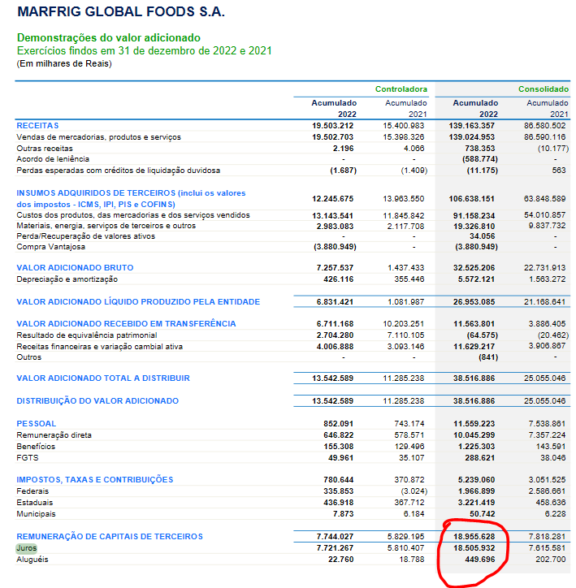Click 'Materiais, energia, serviços de terceiros' label

(x=106, y=226)
